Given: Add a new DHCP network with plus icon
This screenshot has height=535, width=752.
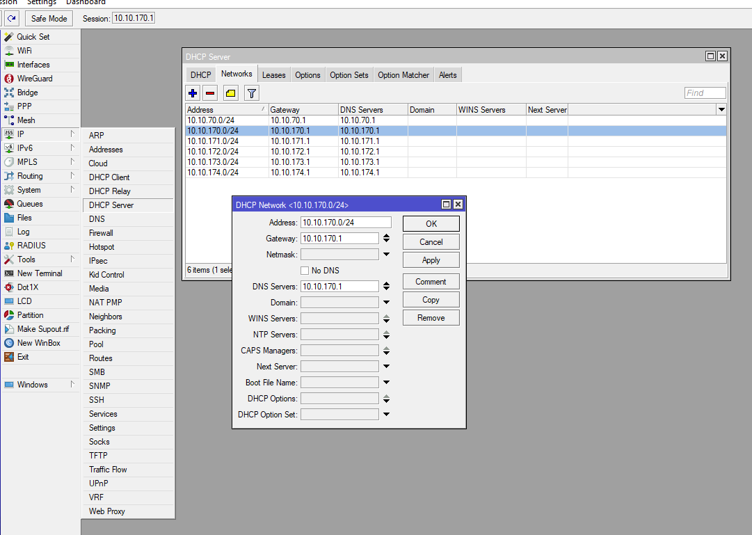Looking at the screenshot, I should (x=193, y=93).
